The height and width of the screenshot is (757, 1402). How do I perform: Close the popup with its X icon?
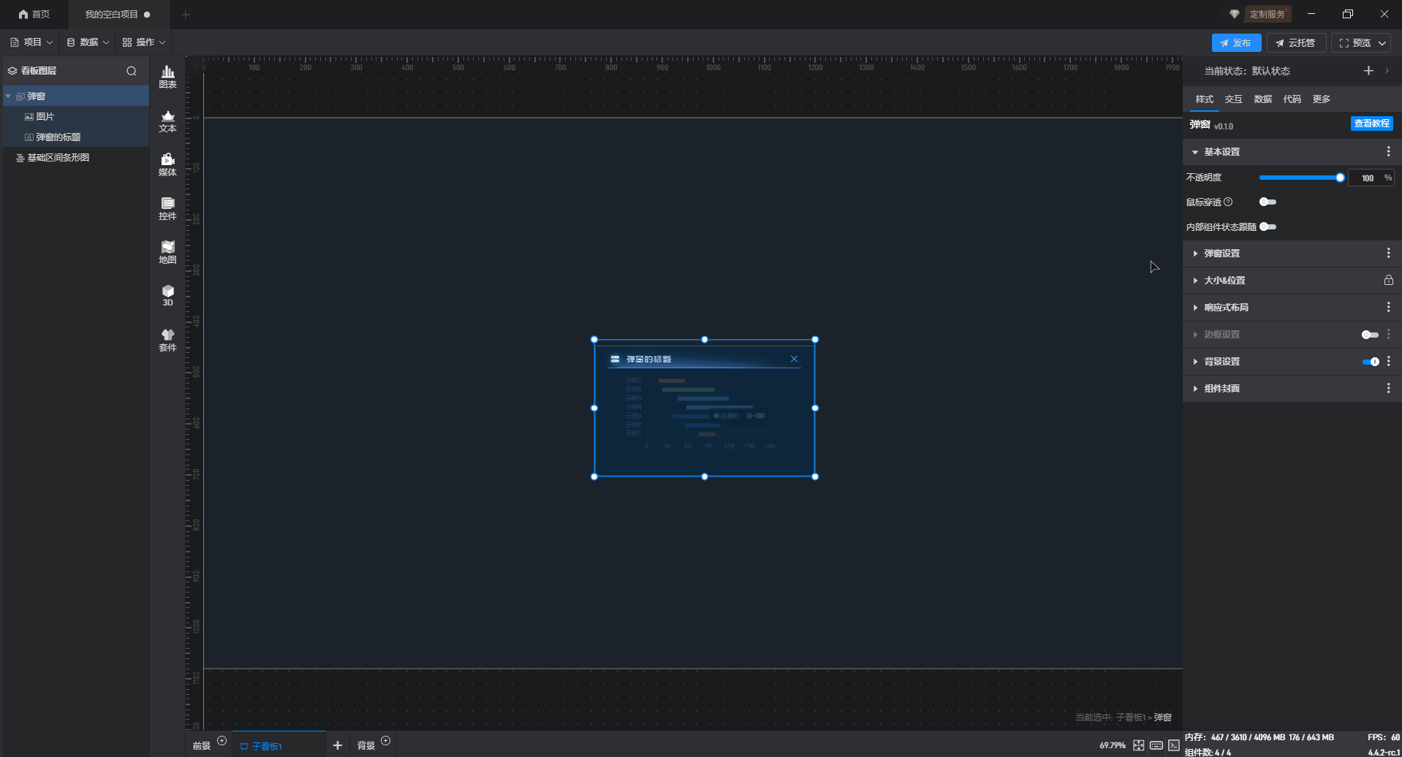coord(794,359)
